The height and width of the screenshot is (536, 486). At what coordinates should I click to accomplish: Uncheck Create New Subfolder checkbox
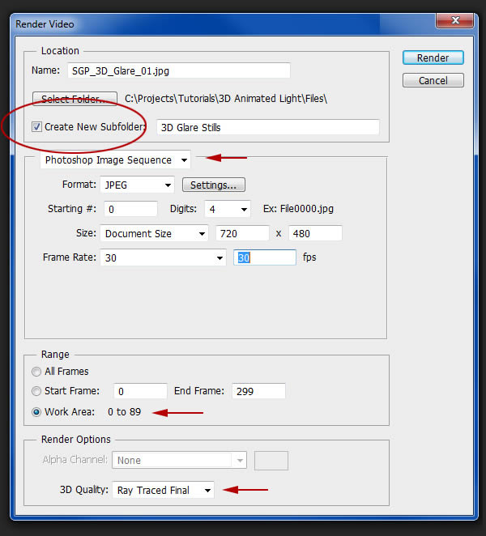(x=36, y=127)
